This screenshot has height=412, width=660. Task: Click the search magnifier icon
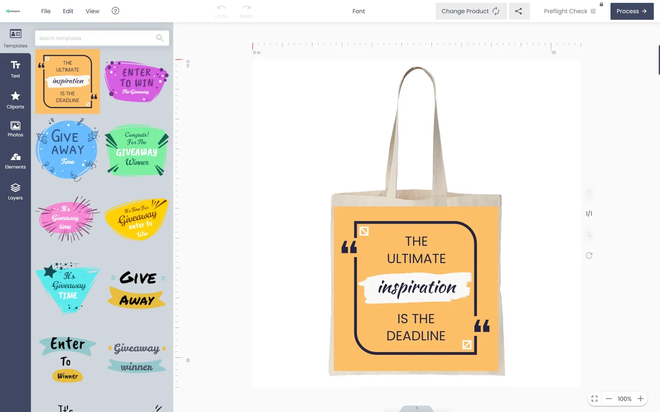tap(159, 38)
